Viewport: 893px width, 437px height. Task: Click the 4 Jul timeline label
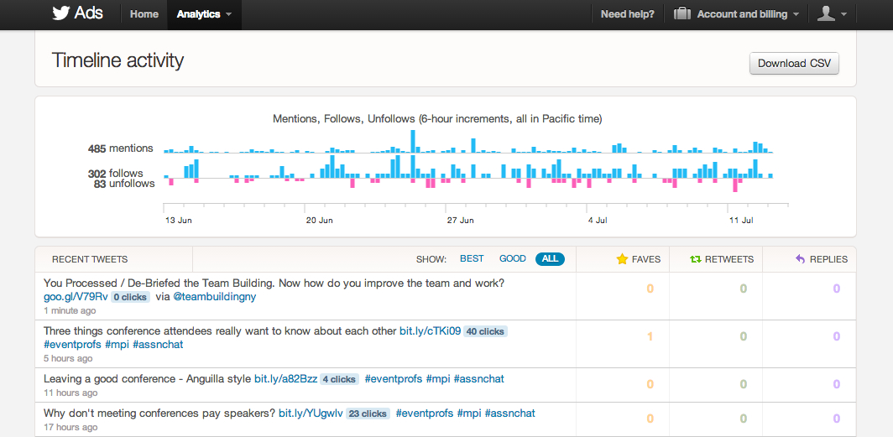[598, 220]
